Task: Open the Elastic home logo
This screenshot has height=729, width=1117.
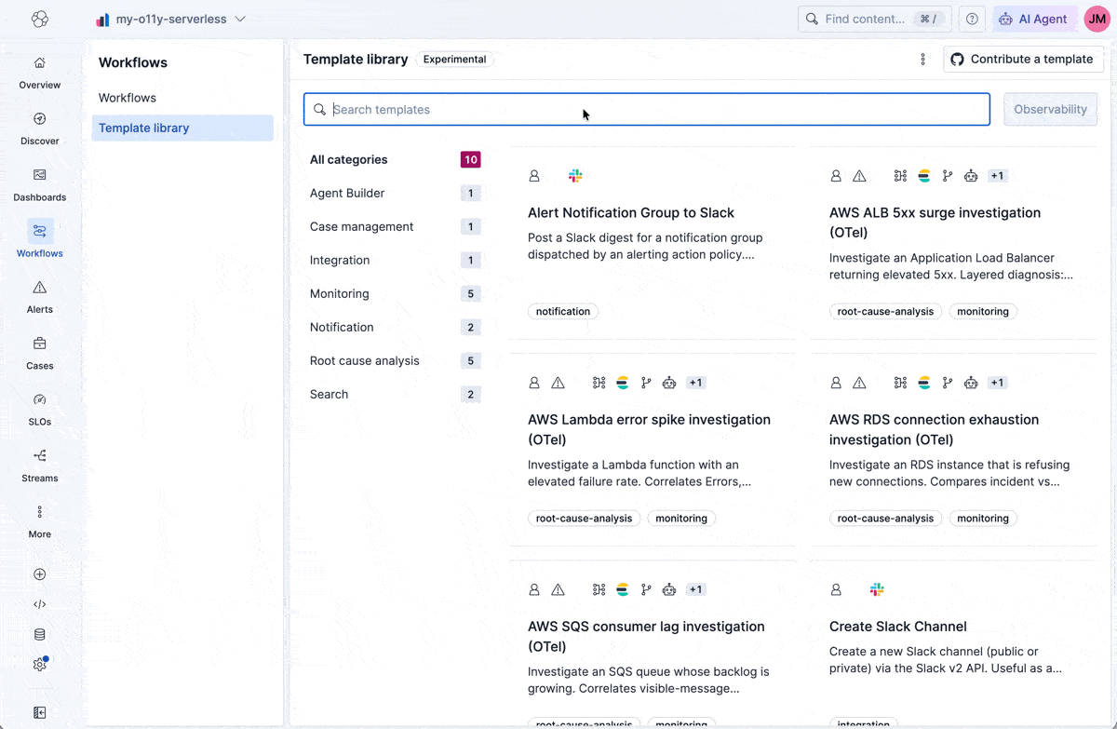Action: click(x=39, y=19)
